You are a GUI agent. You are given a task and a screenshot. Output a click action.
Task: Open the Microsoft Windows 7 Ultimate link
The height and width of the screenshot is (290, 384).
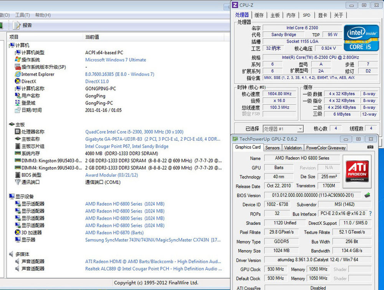pyautogui.click(x=115, y=60)
